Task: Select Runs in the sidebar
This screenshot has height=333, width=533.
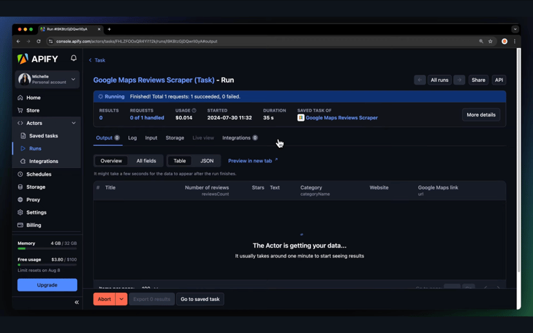Action: pyautogui.click(x=35, y=148)
